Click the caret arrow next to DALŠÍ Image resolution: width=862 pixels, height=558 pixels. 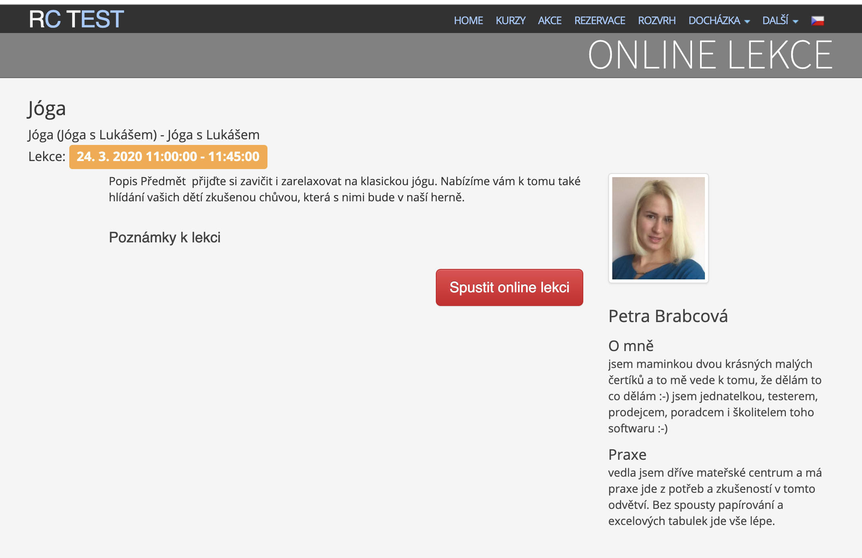pyautogui.click(x=796, y=22)
